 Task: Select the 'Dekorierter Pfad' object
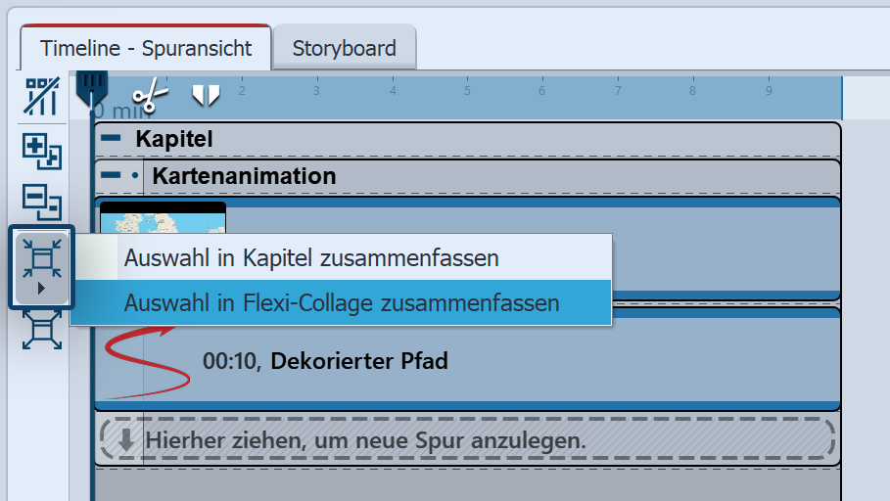click(x=358, y=360)
